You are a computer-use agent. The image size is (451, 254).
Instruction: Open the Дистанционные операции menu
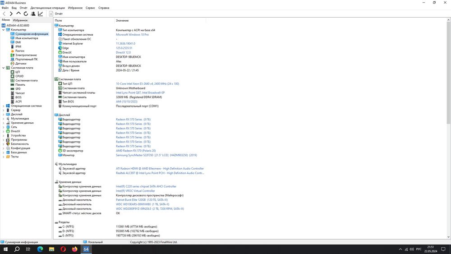(x=48, y=8)
